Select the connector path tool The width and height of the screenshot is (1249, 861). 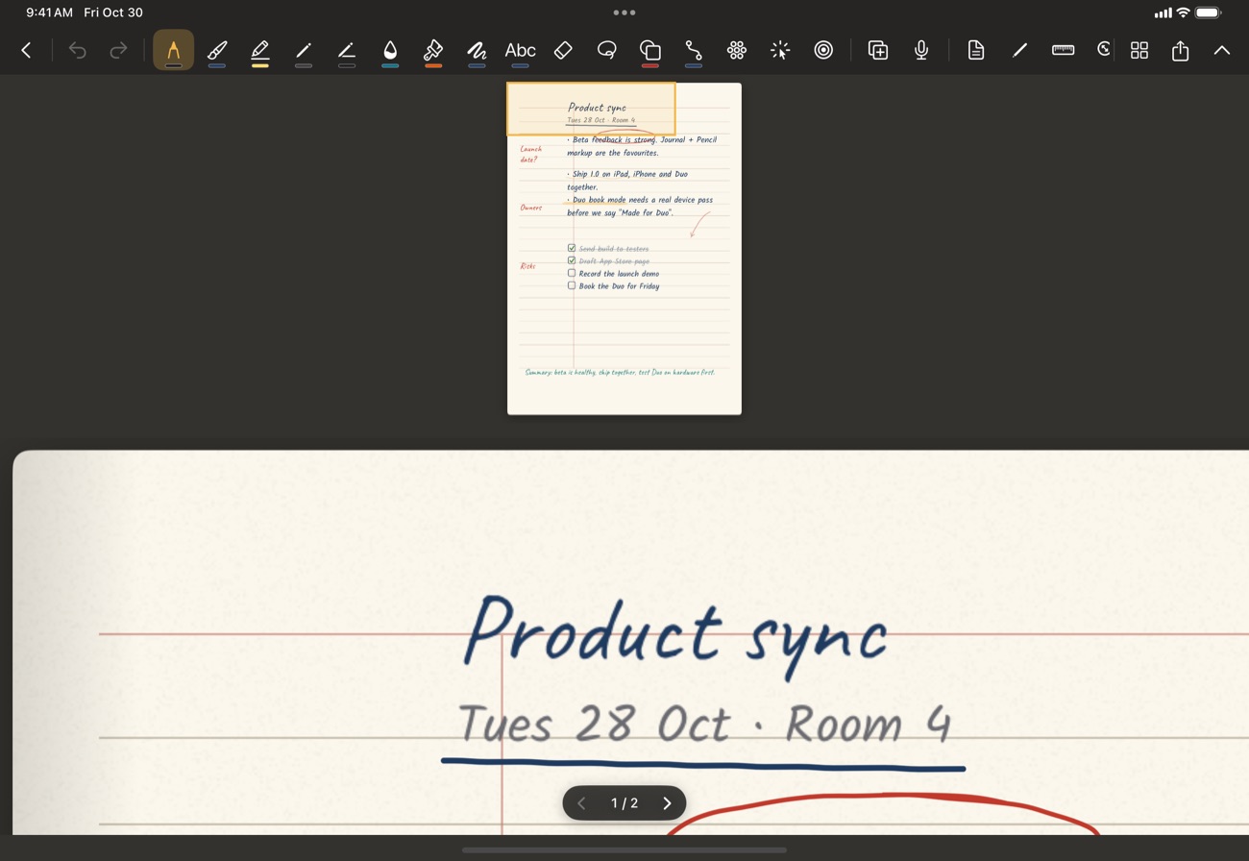coord(693,51)
